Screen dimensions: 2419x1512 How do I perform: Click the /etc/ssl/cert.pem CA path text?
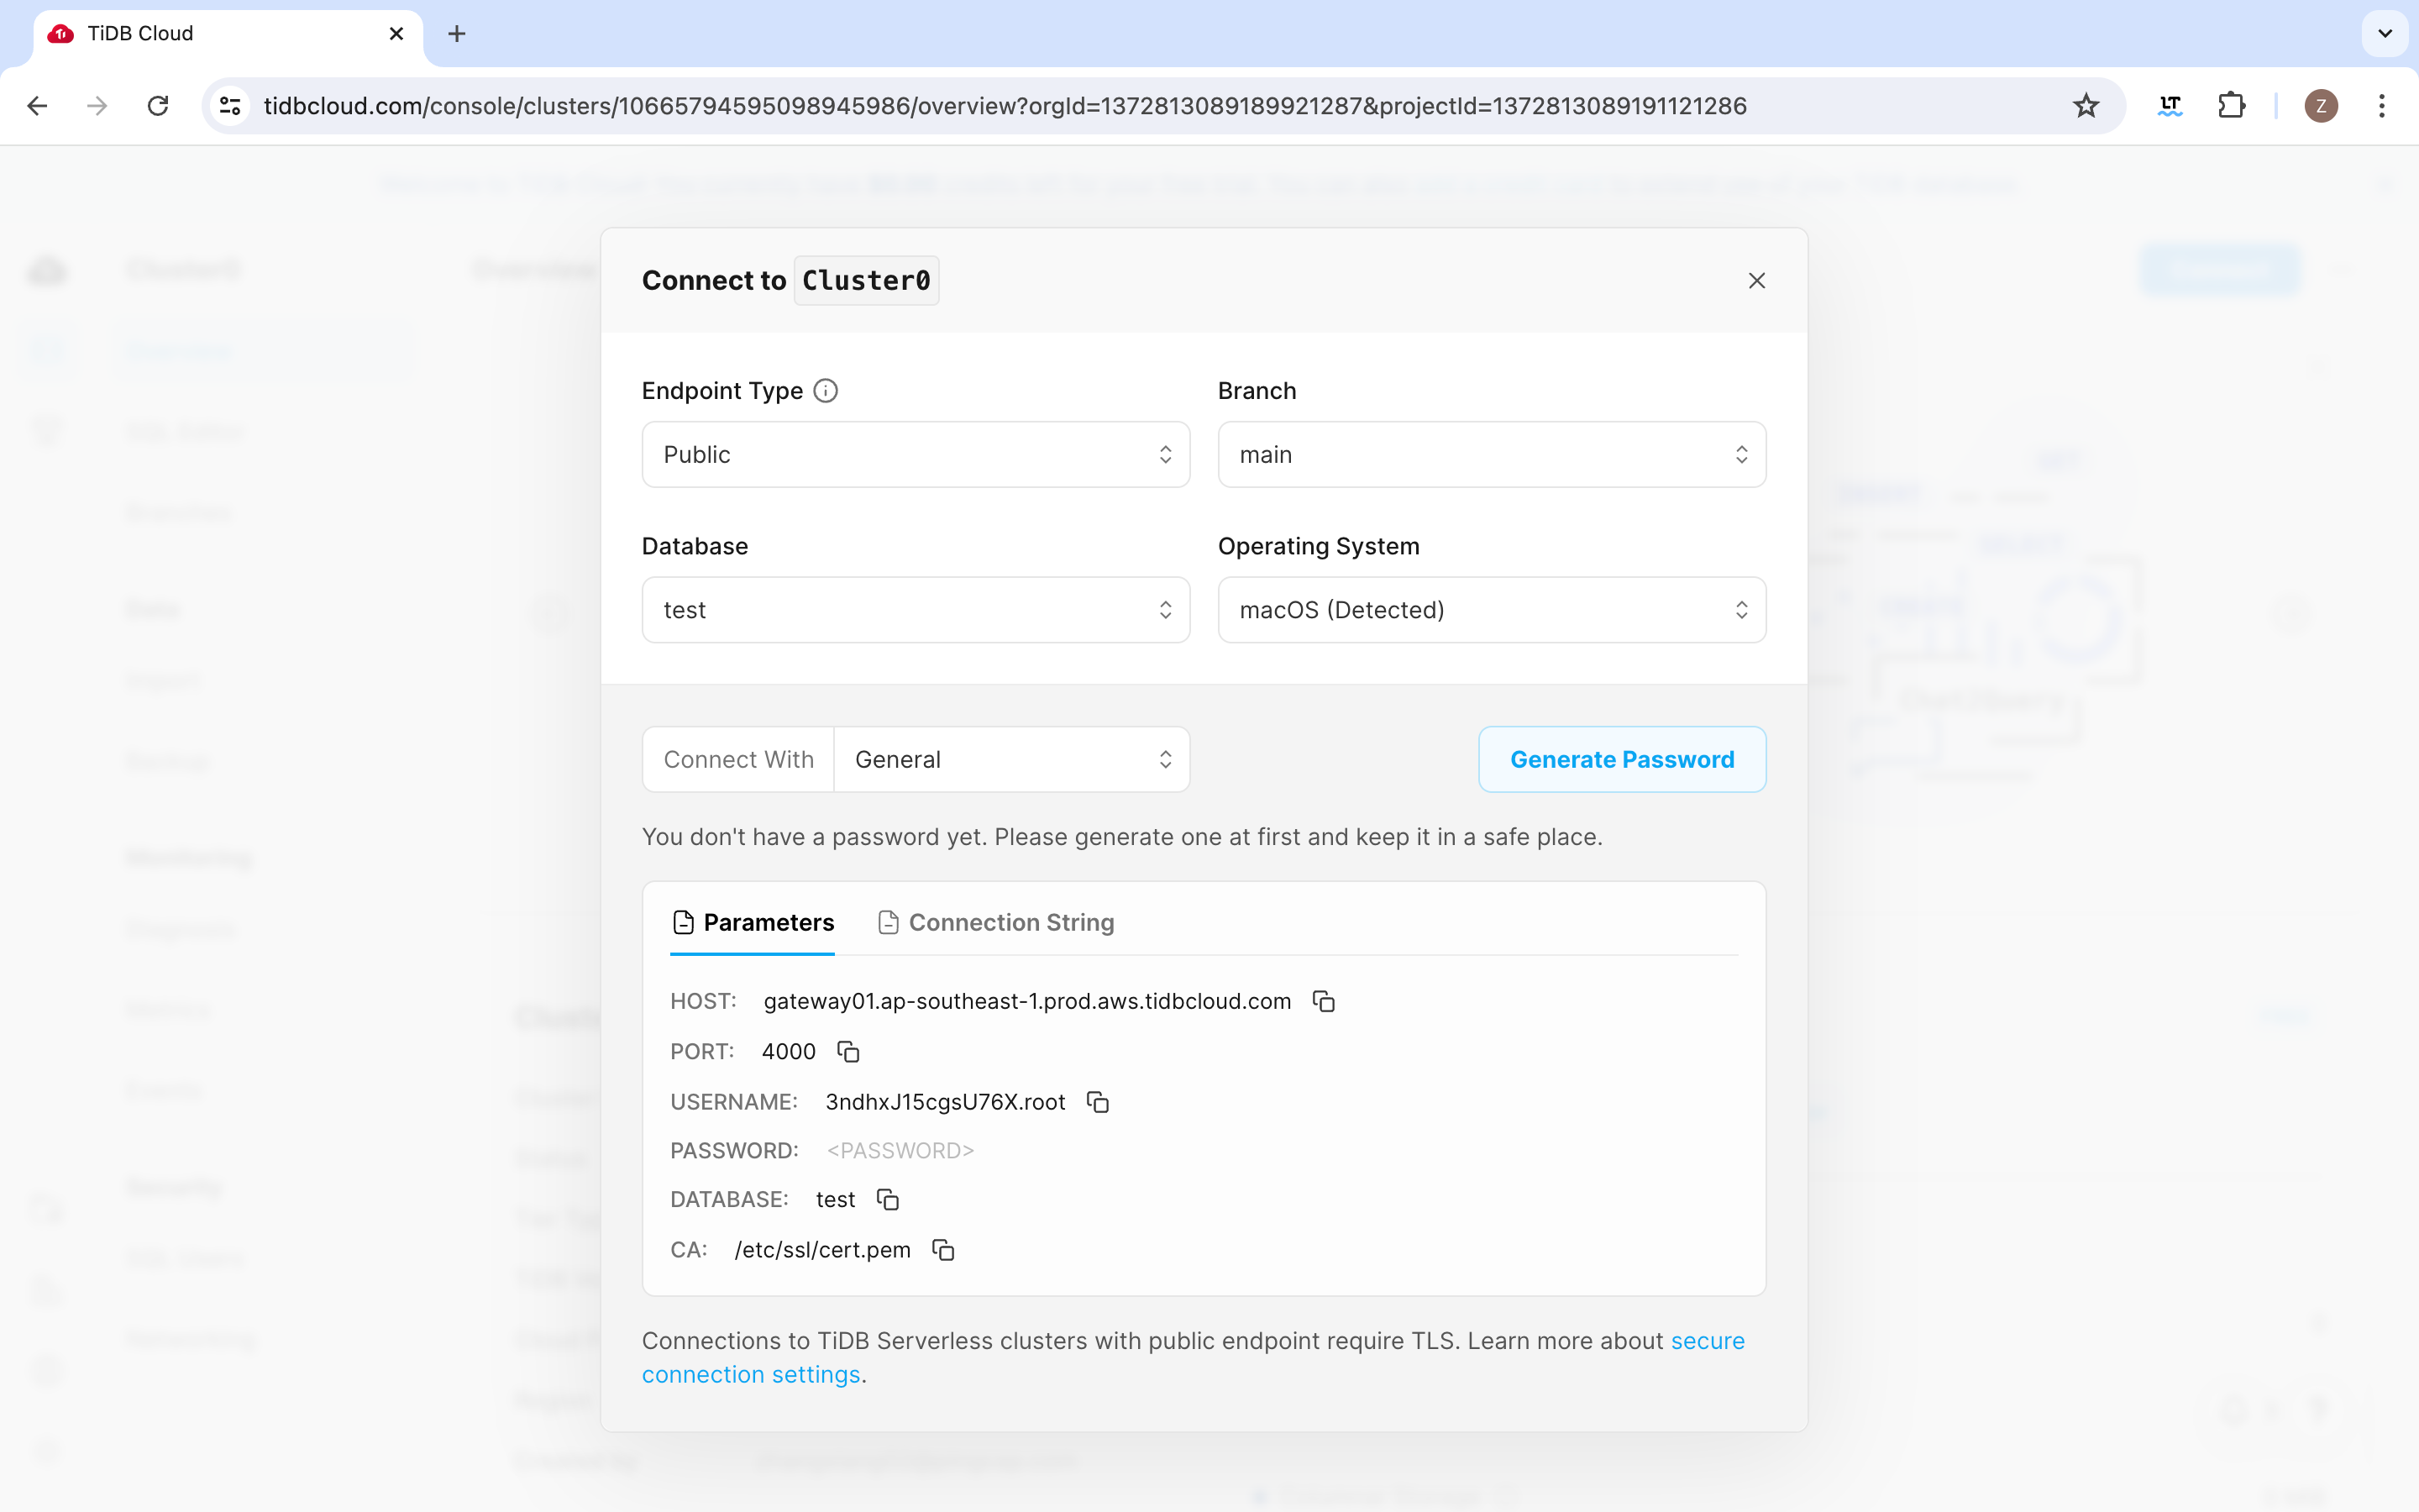[821, 1250]
